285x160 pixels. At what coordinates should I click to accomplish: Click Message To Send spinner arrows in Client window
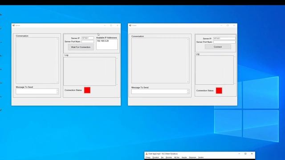[x=188, y=92]
